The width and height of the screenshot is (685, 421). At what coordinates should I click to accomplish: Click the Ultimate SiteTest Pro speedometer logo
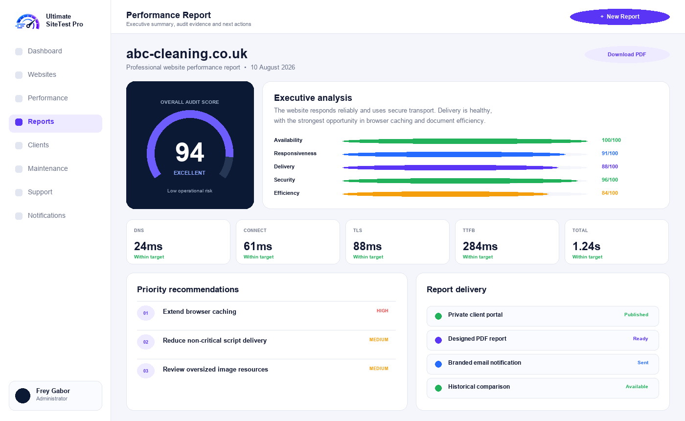click(x=27, y=21)
